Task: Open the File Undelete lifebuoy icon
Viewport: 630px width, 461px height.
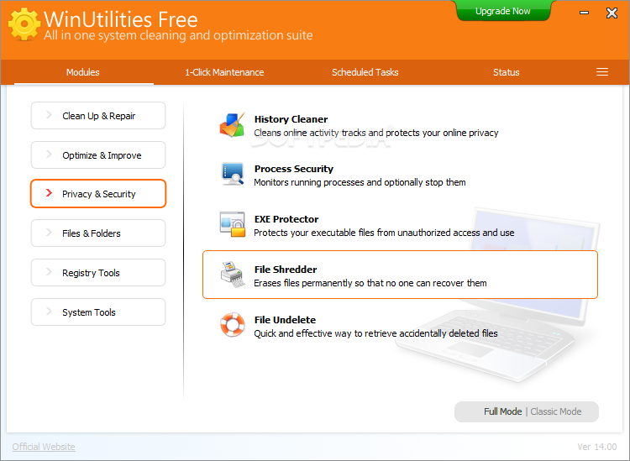Action: tap(232, 324)
